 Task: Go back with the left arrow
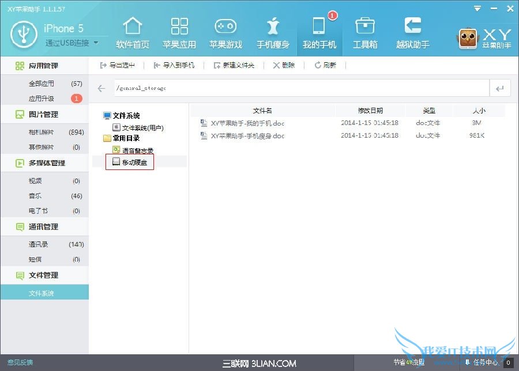coord(101,88)
